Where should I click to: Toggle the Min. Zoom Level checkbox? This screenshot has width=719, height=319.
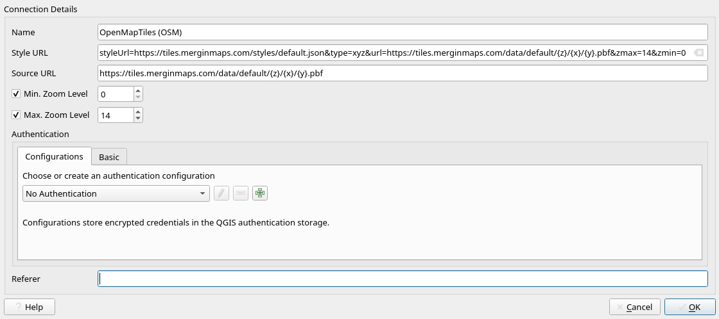tap(16, 94)
